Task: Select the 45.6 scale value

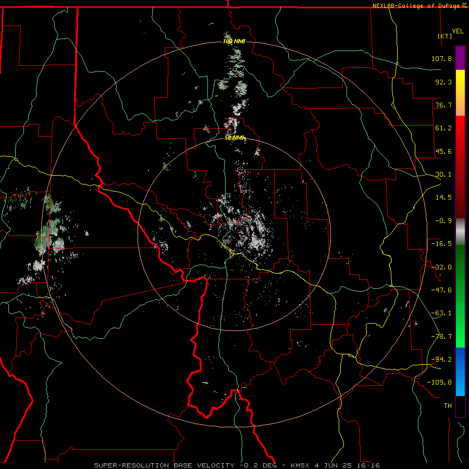Action: pyautogui.click(x=443, y=151)
